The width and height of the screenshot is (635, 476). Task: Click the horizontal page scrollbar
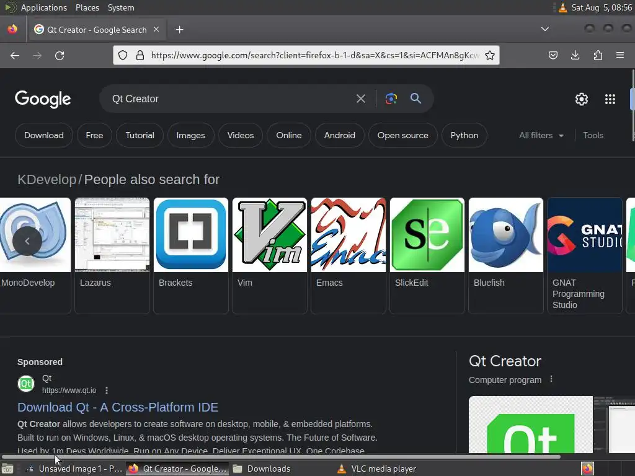pyautogui.click(x=281, y=457)
